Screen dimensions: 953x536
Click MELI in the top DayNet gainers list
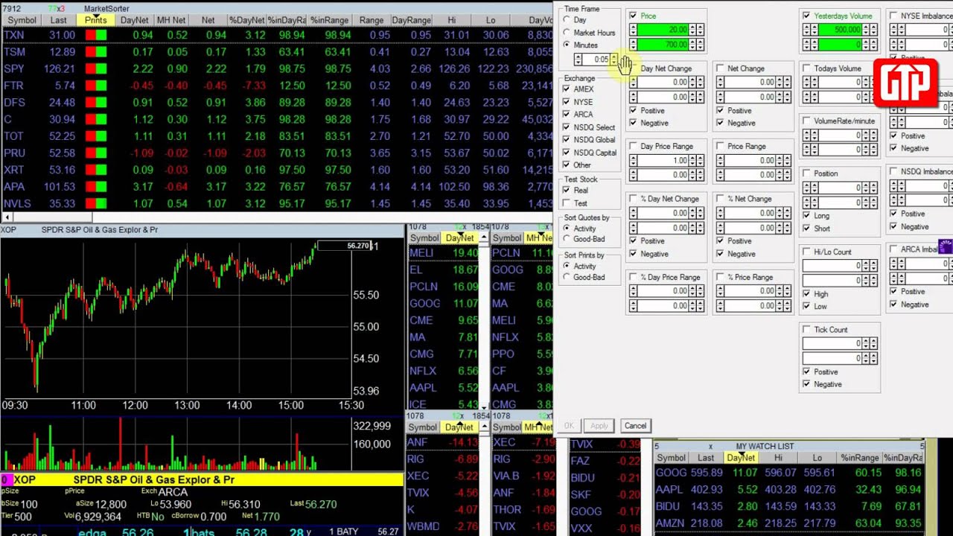(421, 253)
